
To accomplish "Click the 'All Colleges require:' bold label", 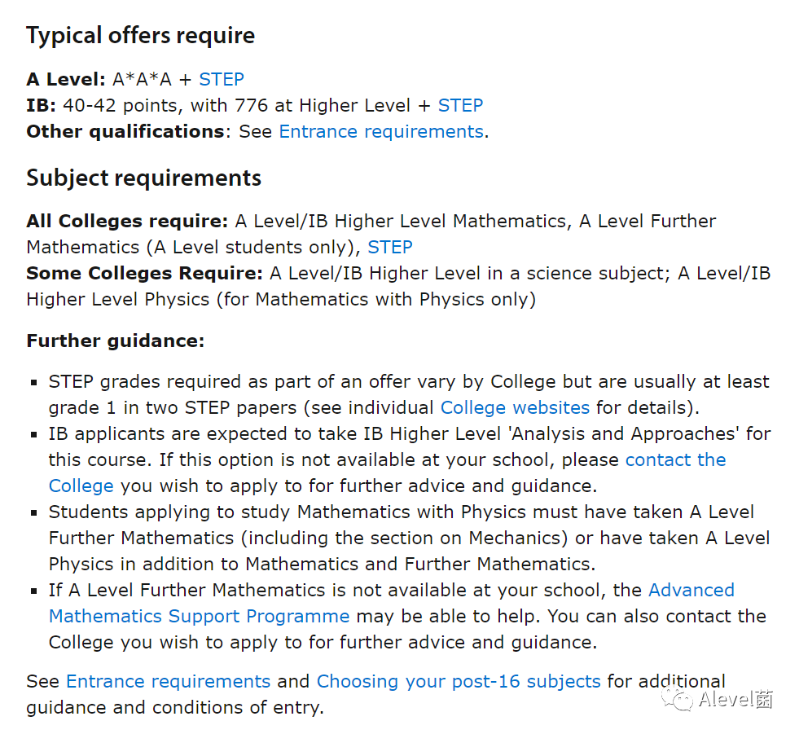I will point(127,222).
